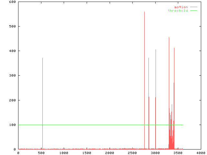Click the y-axis label "600"
The width and height of the screenshot is (207, 155).
[12, 2]
